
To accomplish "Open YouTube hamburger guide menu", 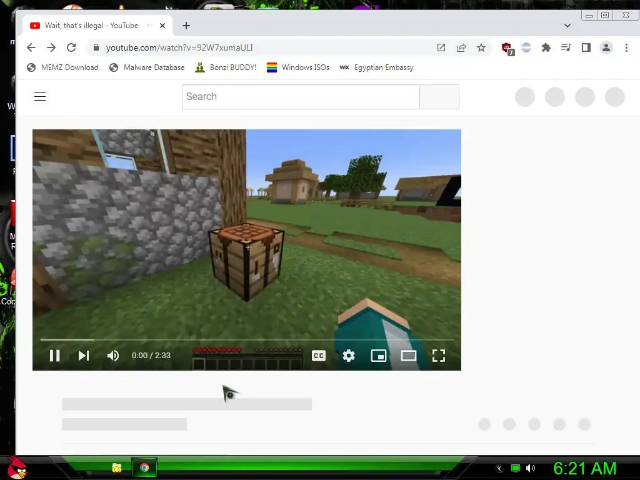I will [40, 97].
